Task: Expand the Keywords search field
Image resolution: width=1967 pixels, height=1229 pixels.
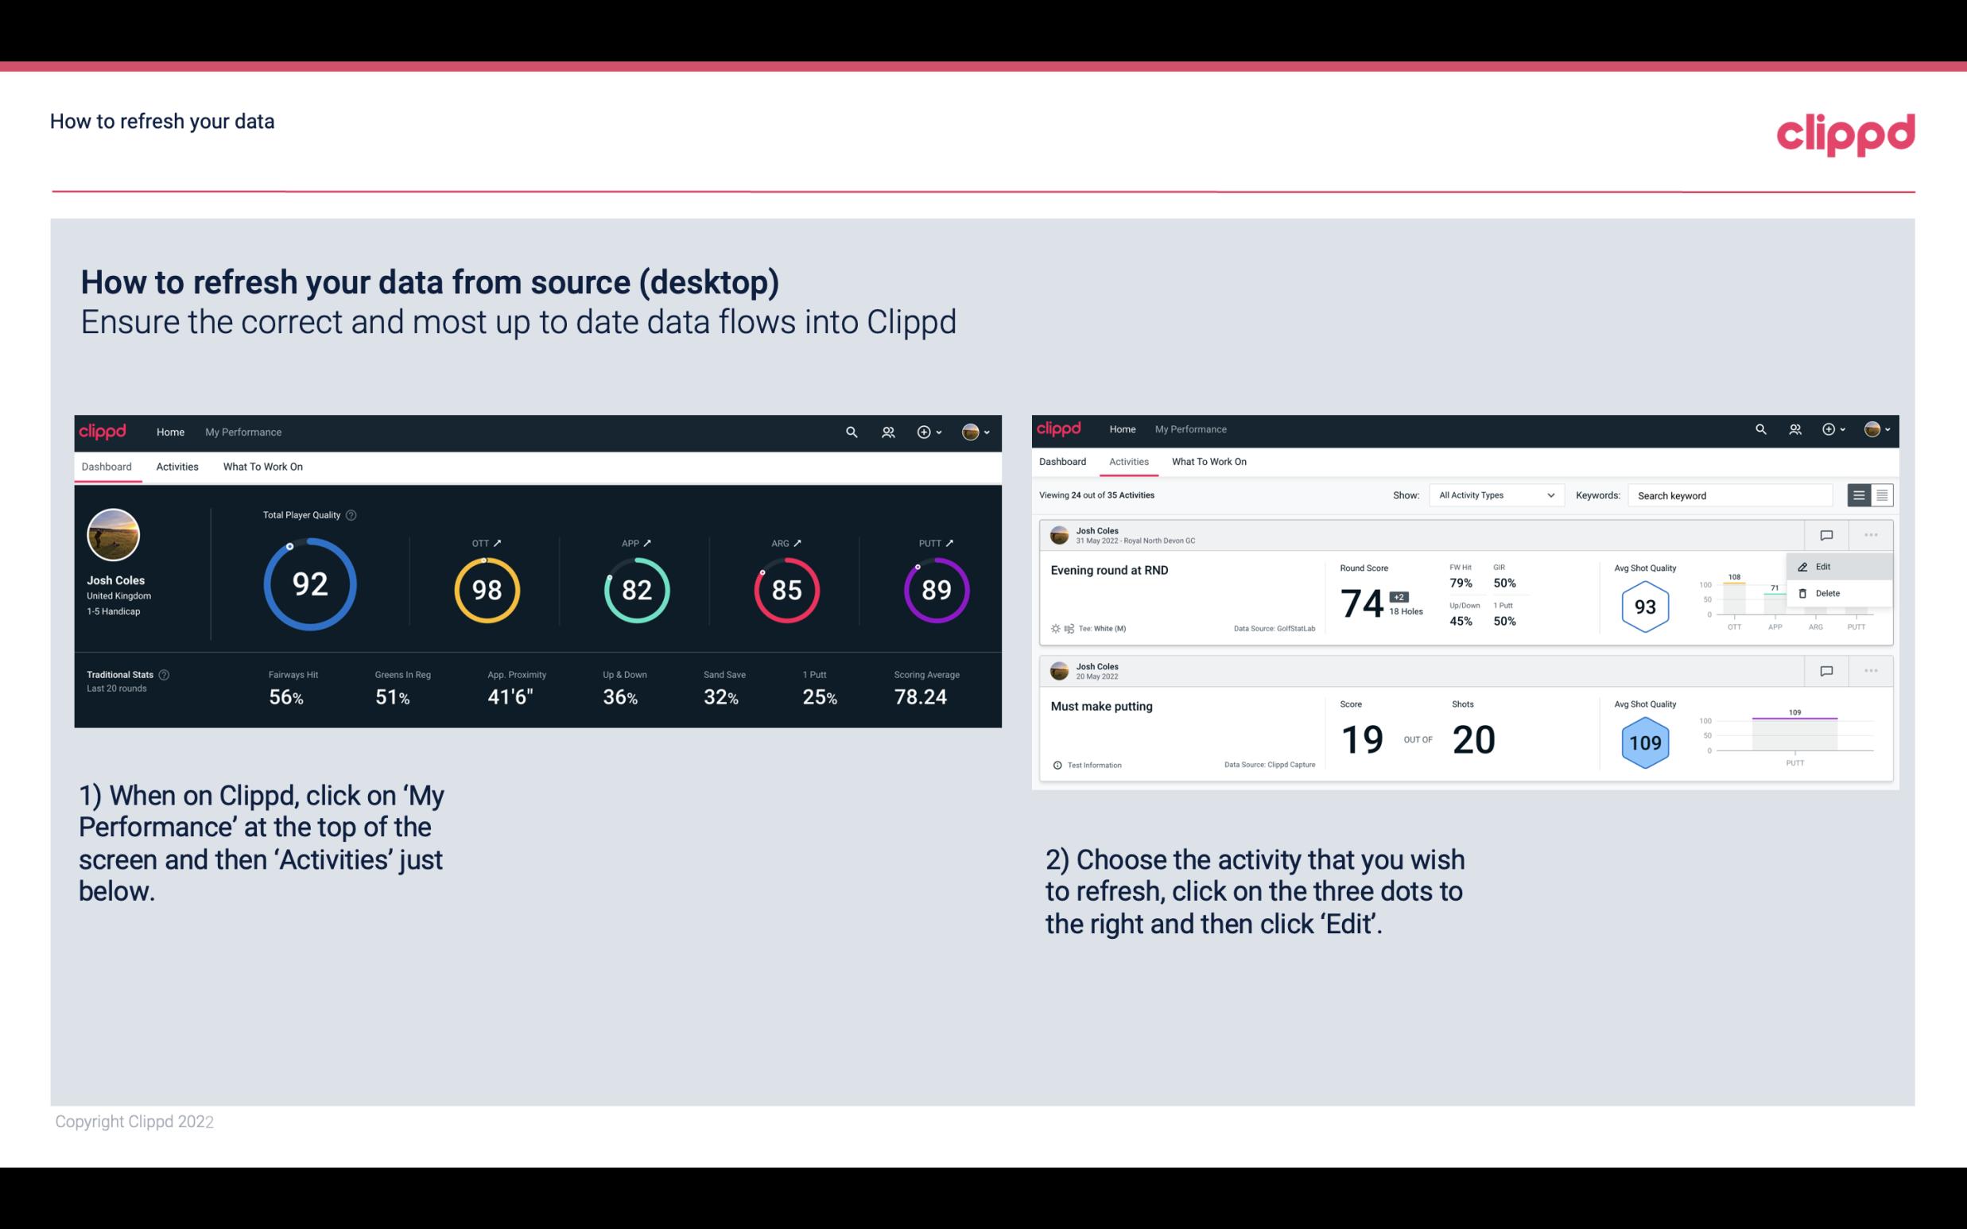Action: [1732, 495]
